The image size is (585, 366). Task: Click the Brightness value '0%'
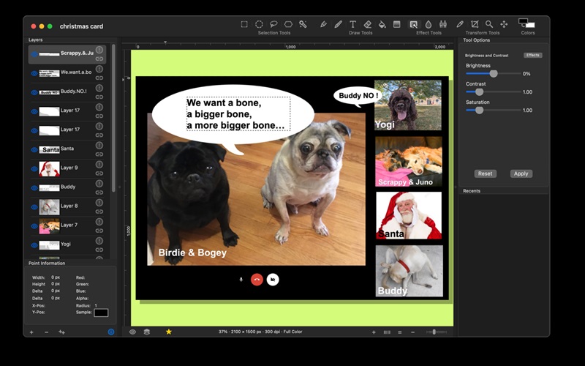(x=526, y=74)
